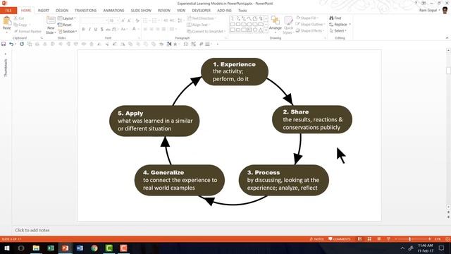Open the Section dropdown
The height and width of the screenshot is (254, 451).
pyautogui.click(x=68, y=31)
